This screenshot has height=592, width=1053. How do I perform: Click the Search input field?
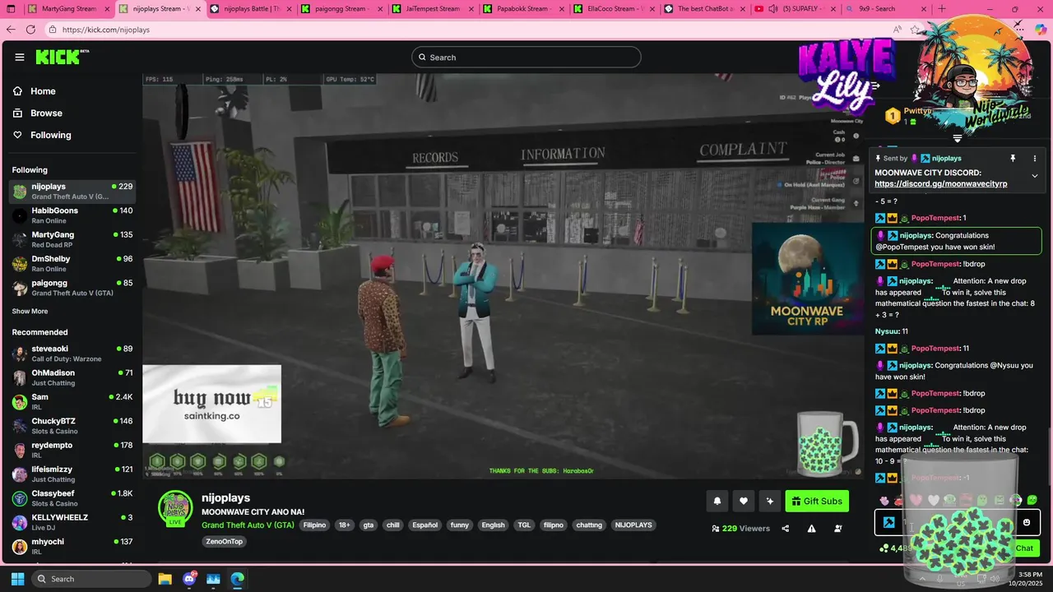pyautogui.click(x=526, y=57)
